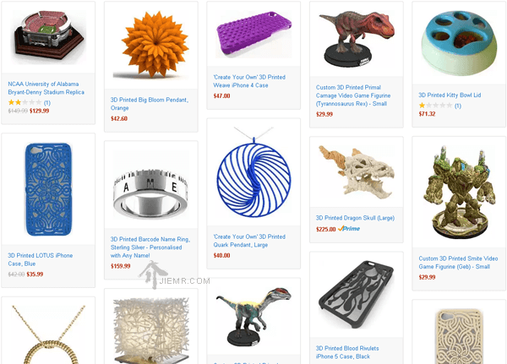The width and height of the screenshot is (507, 364).
Task: Click the Tyrannosaurus Rex figurine image
Action: (x=357, y=39)
